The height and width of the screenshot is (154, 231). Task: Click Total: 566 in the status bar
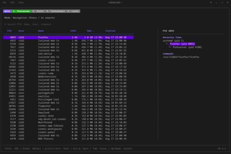click(x=12, y=149)
